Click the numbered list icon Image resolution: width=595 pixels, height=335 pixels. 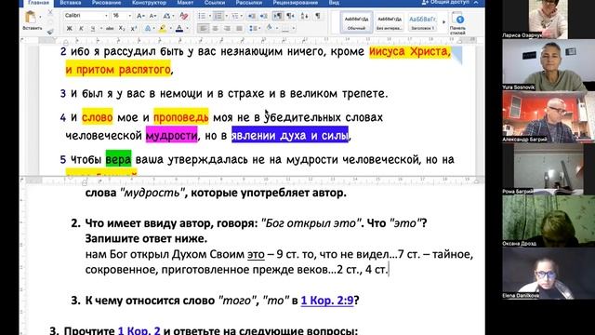(218, 16)
